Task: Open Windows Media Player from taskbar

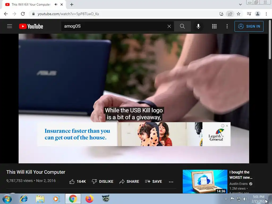Action: (56, 199)
